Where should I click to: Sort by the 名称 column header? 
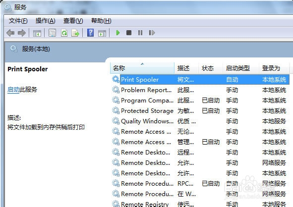pos(142,68)
